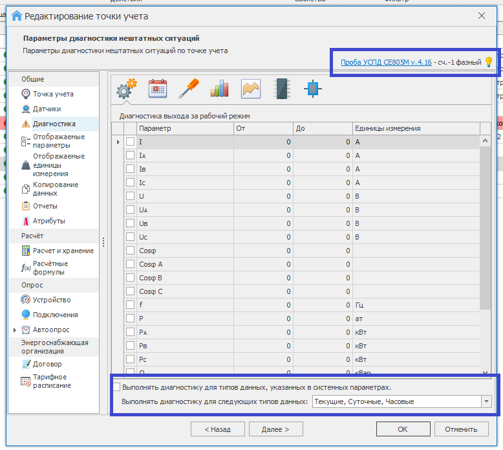Click the blue component tab icon
The height and width of the screenshot is (450, 503).
pos(313,88)
